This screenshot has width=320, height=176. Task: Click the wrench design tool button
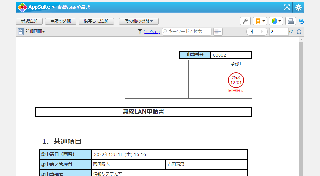point(245,21)
